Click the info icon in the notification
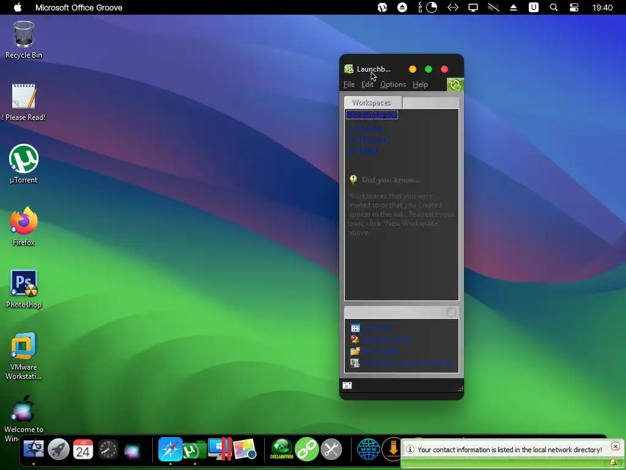This screenshot has height=470, width=626. point(410,450)
